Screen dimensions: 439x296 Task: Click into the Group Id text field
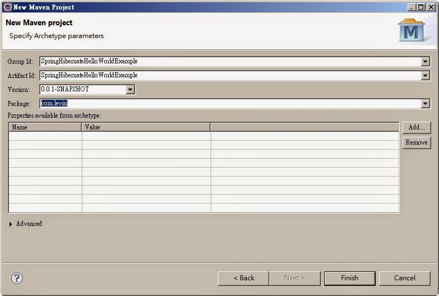point(230,62)
